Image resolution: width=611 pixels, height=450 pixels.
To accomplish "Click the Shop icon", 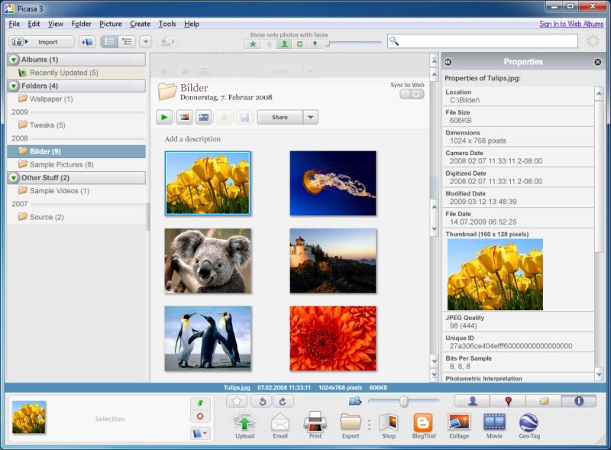I will pos(389,426).
